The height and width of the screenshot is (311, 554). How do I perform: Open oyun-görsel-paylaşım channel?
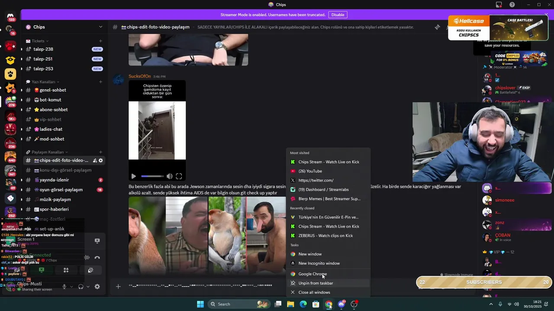tap(64, 190)
